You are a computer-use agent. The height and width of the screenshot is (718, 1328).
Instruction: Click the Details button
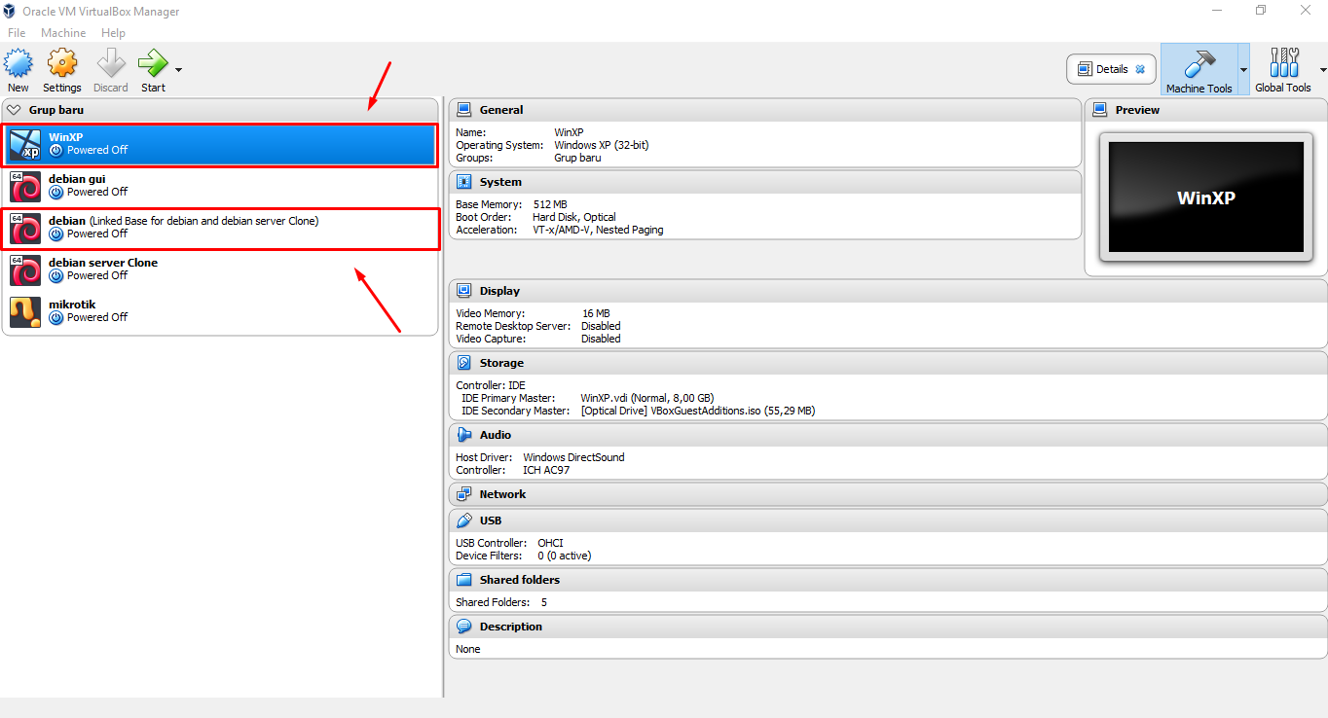[1111, 69]
